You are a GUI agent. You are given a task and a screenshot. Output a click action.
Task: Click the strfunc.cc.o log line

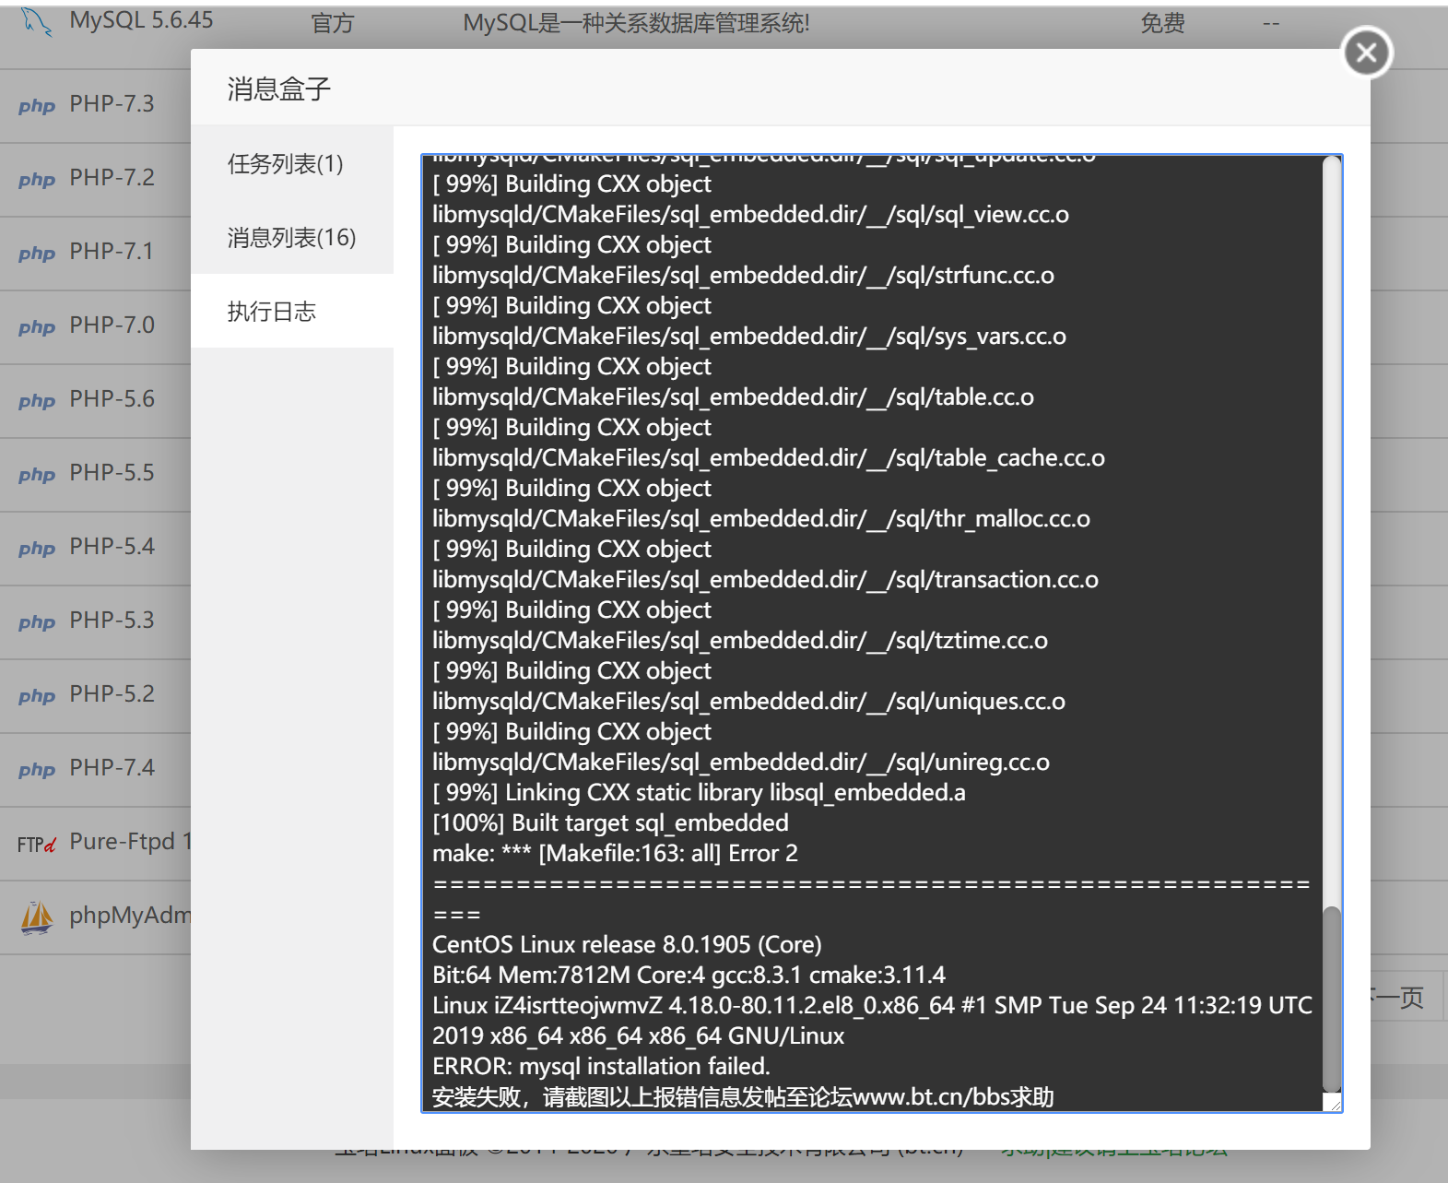(x=743, y=275)
